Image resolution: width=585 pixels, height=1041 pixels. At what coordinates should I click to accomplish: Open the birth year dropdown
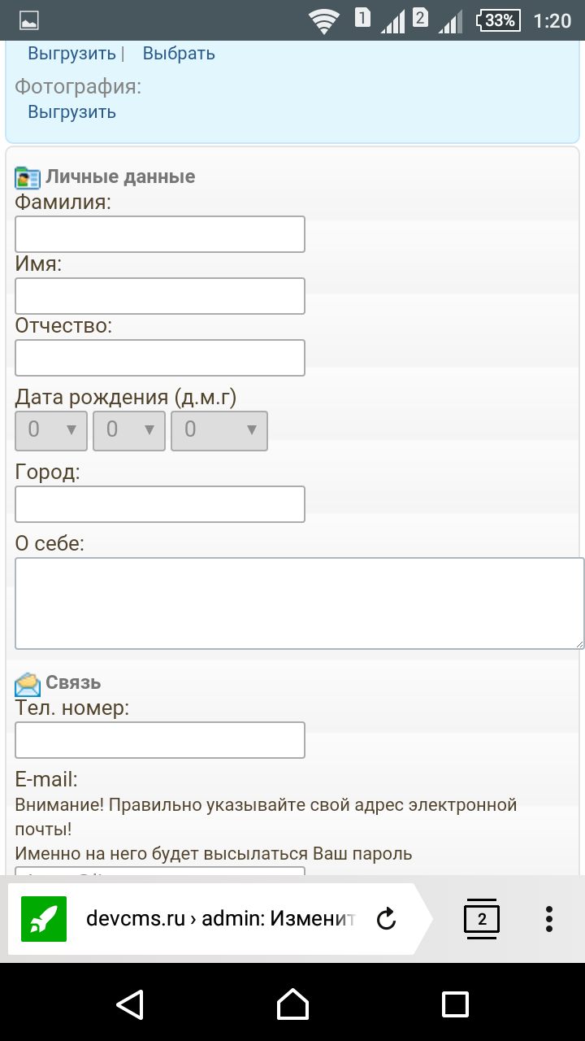(219, 430)
